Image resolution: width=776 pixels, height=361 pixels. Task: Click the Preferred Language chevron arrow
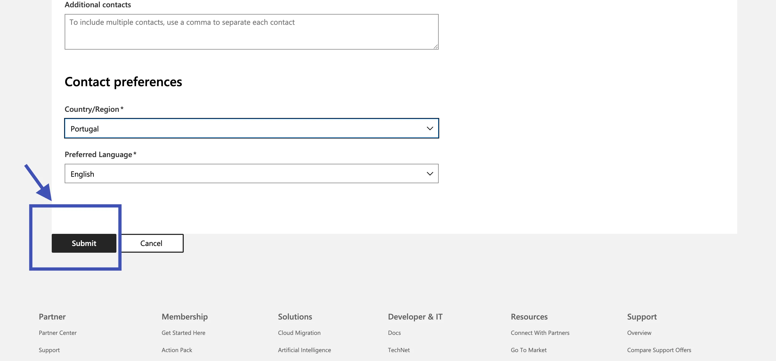(430, 174)
